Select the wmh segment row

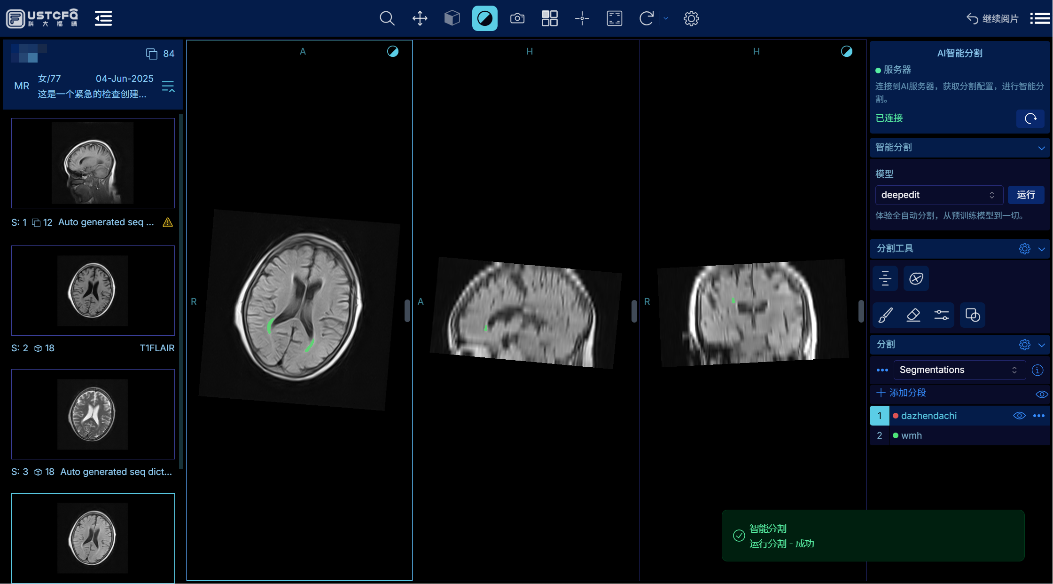[912, 435]
